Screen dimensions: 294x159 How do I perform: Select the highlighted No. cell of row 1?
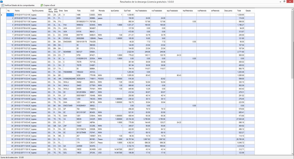(x=10, y=15)
